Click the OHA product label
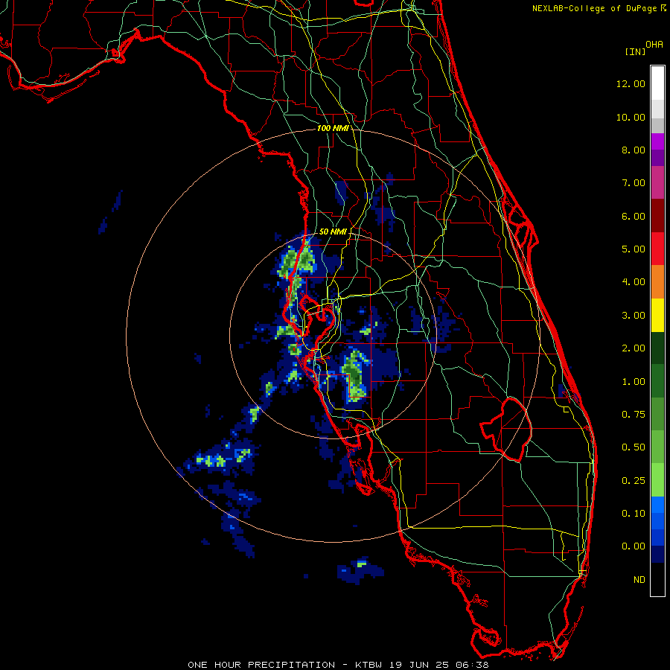 (654, 44)
